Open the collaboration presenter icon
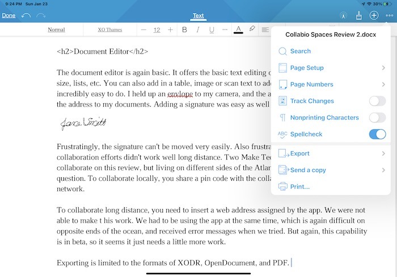 (343, 16)
